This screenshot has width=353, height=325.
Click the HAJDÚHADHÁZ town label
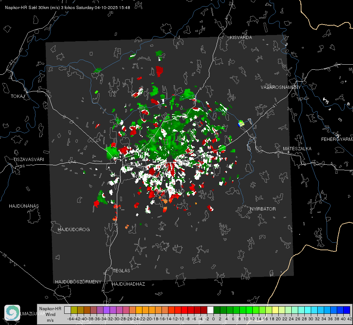point(128,284)
